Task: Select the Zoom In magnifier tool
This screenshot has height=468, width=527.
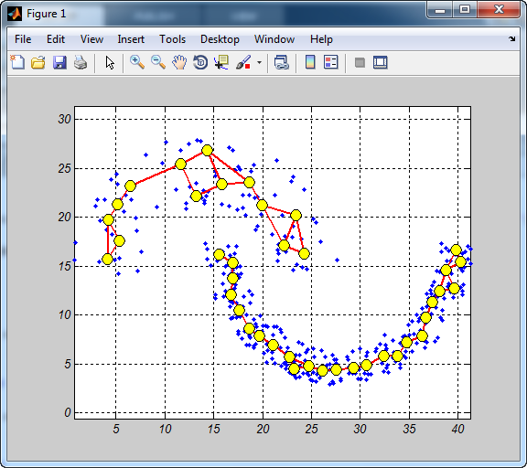Action: [x=137, y=62]
